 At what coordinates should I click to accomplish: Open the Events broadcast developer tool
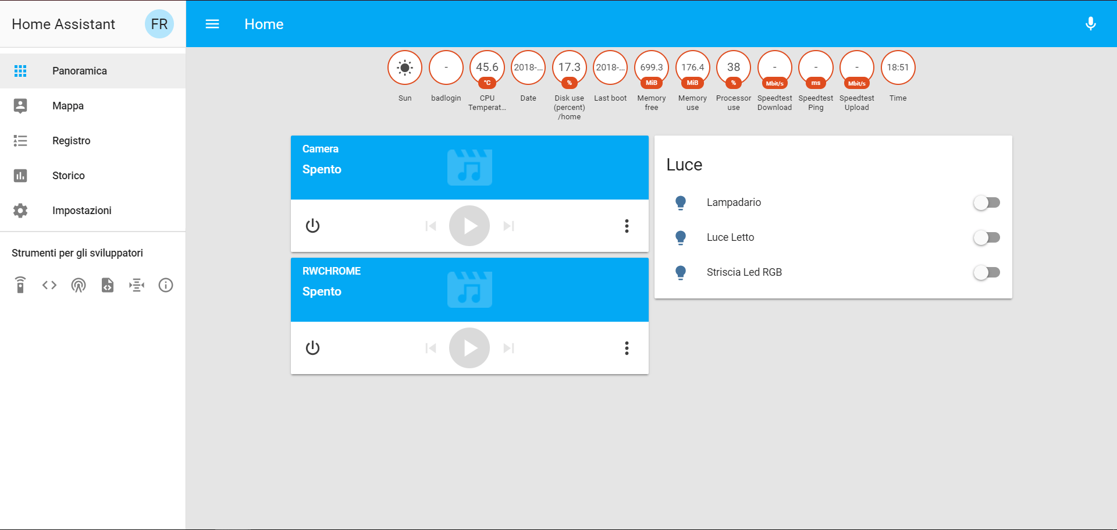point(79,285)
